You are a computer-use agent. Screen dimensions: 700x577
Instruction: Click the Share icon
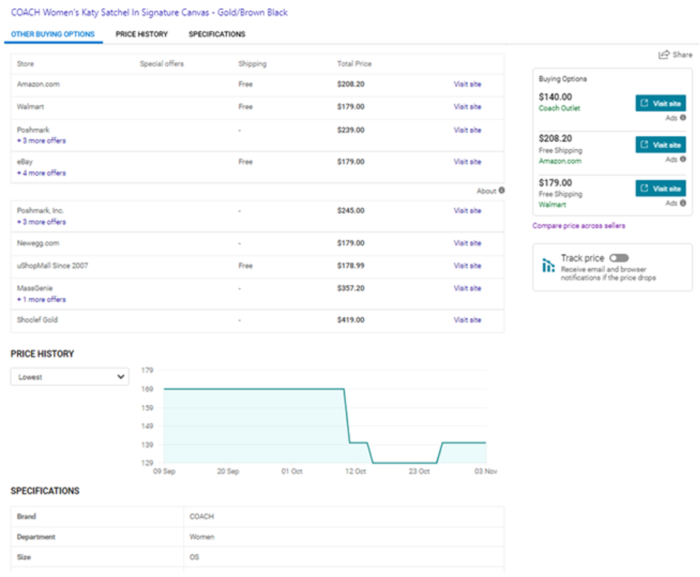tap(664, 54)
